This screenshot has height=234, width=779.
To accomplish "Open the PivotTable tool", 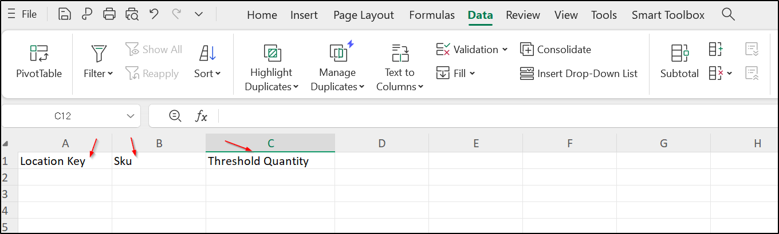I will 39,62.
